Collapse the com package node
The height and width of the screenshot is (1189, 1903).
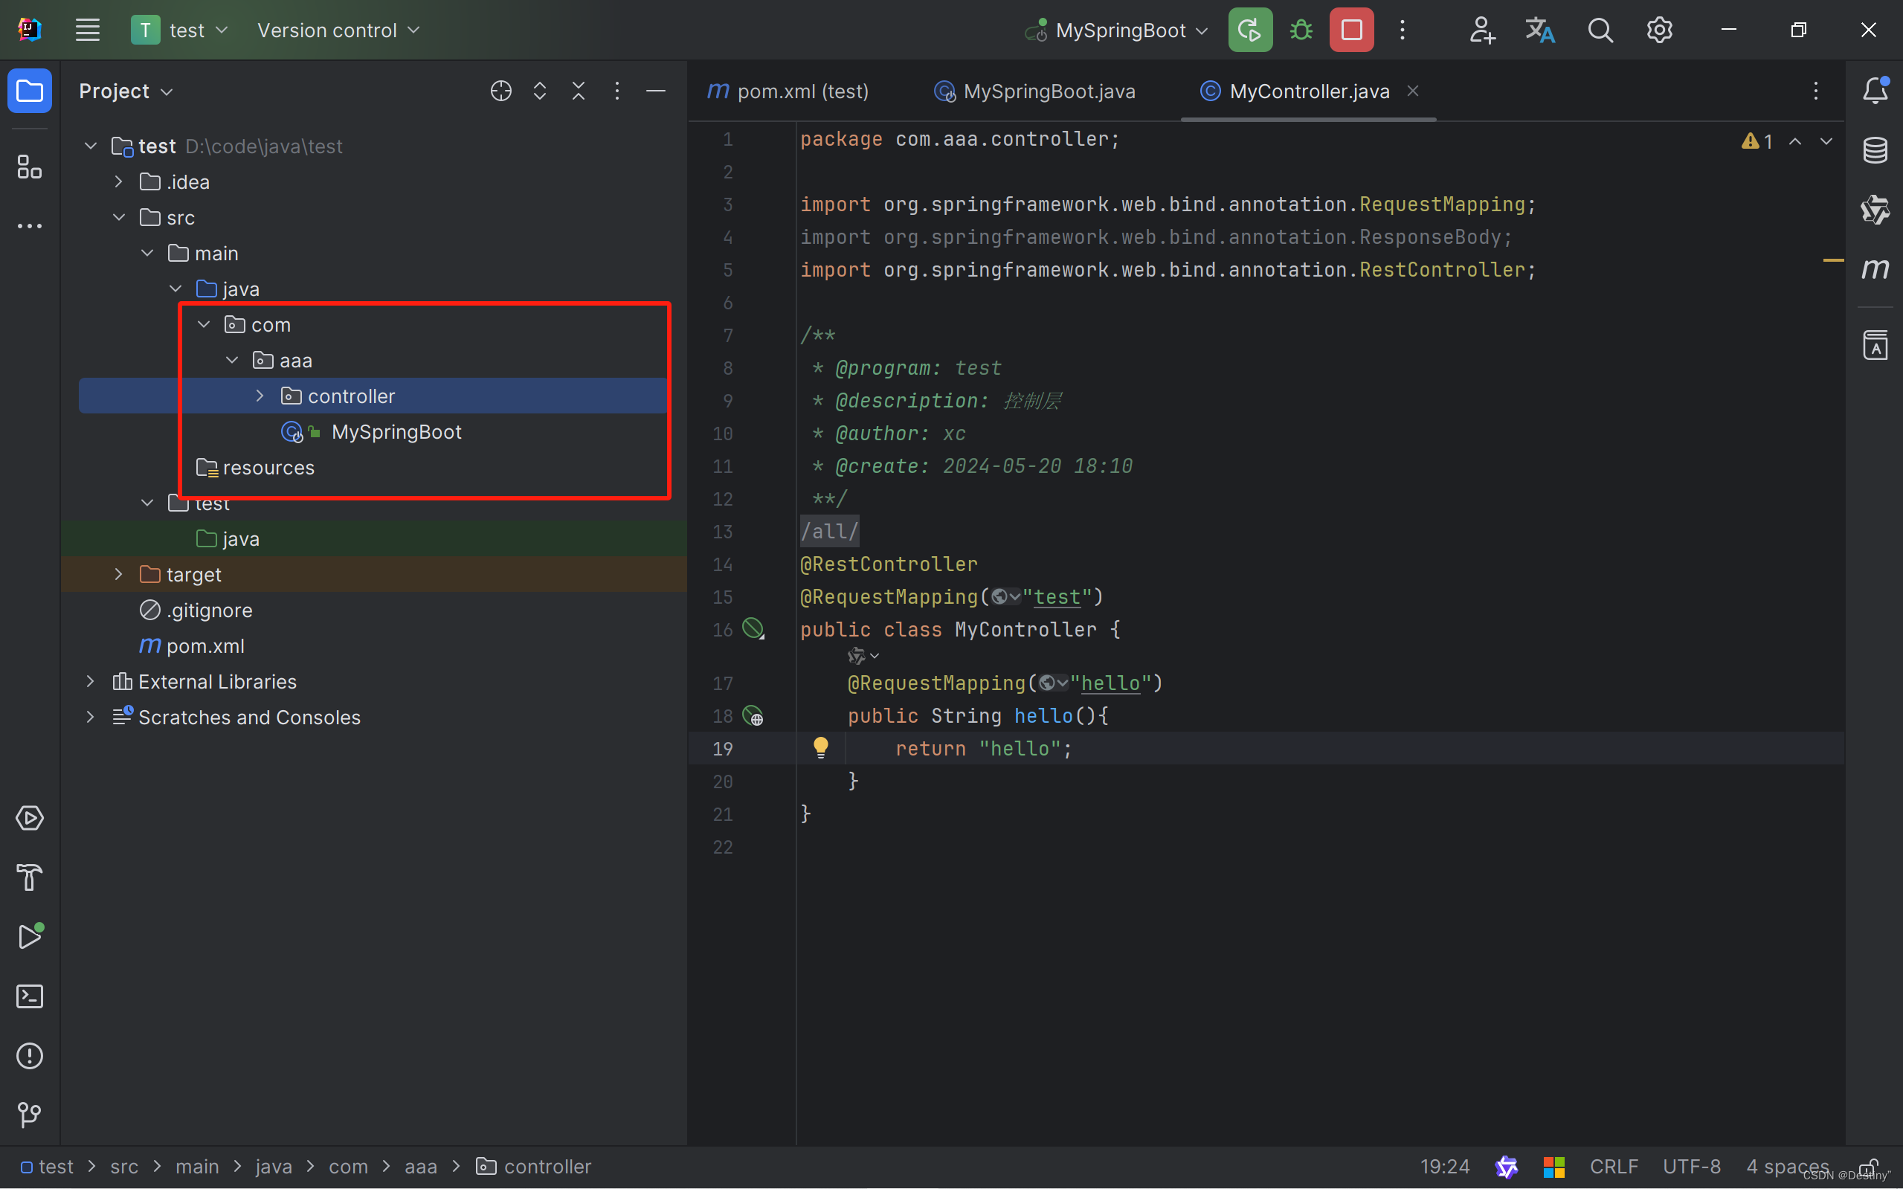pyautogui.click(x=203, y=324)
